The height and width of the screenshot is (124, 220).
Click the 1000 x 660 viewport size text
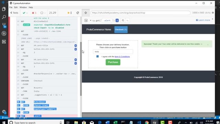(x=198, y=13)
